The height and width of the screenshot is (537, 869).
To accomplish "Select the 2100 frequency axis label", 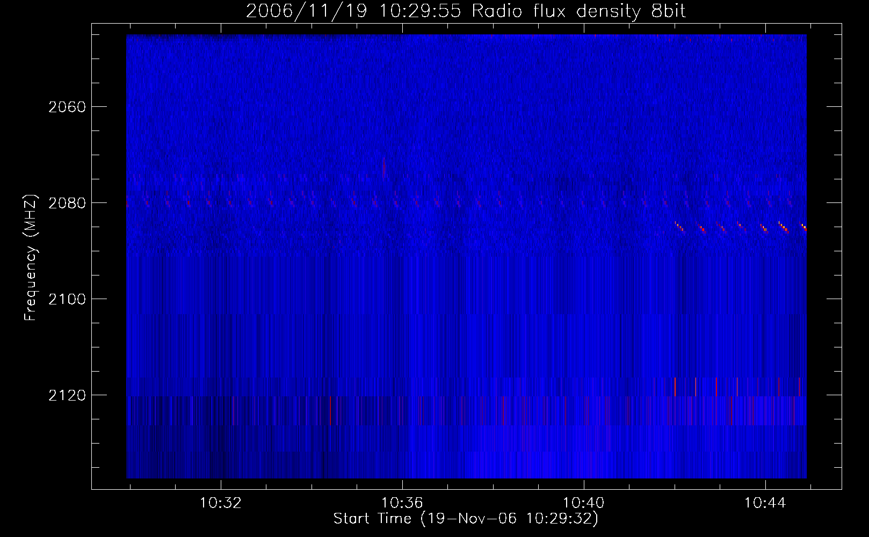I will coord(67,299).
